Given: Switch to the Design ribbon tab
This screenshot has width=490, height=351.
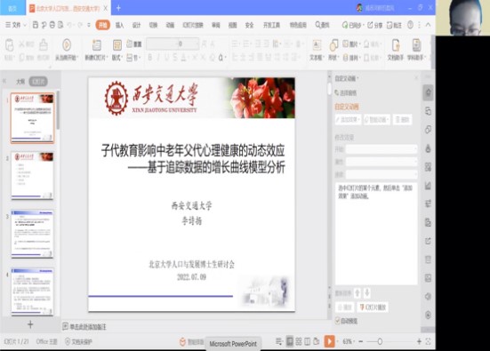Looking at the screenshot, I should pyautogui.click(x=136, y=25).
